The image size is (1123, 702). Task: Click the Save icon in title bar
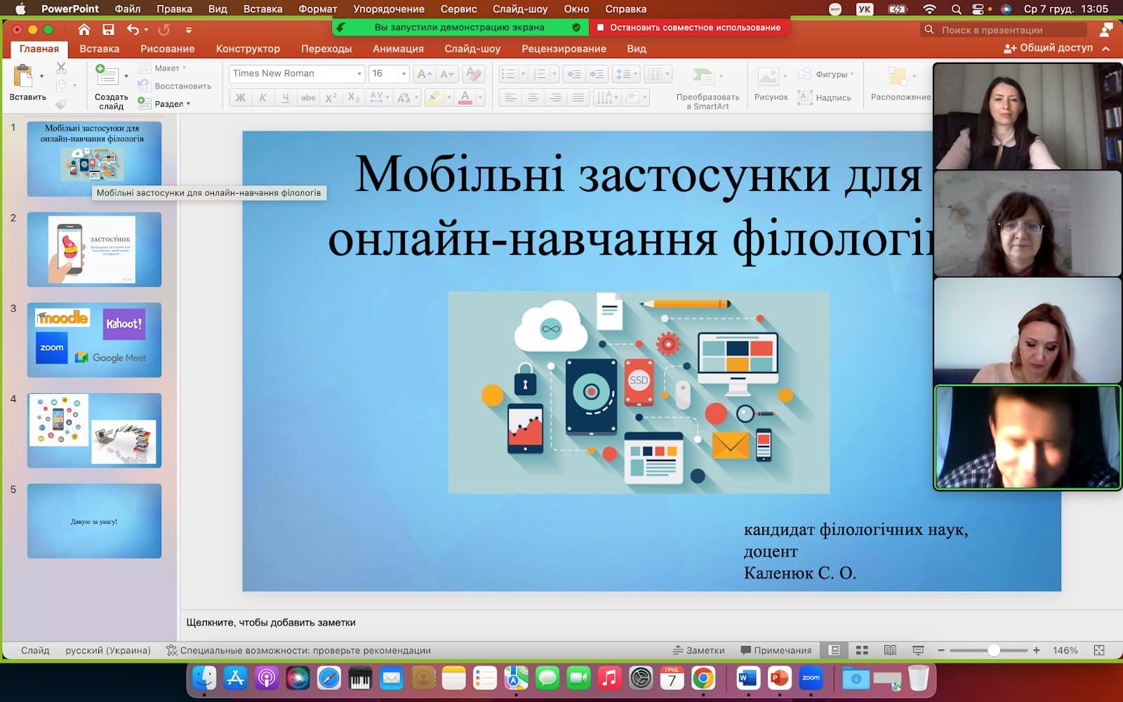point(108,29)
